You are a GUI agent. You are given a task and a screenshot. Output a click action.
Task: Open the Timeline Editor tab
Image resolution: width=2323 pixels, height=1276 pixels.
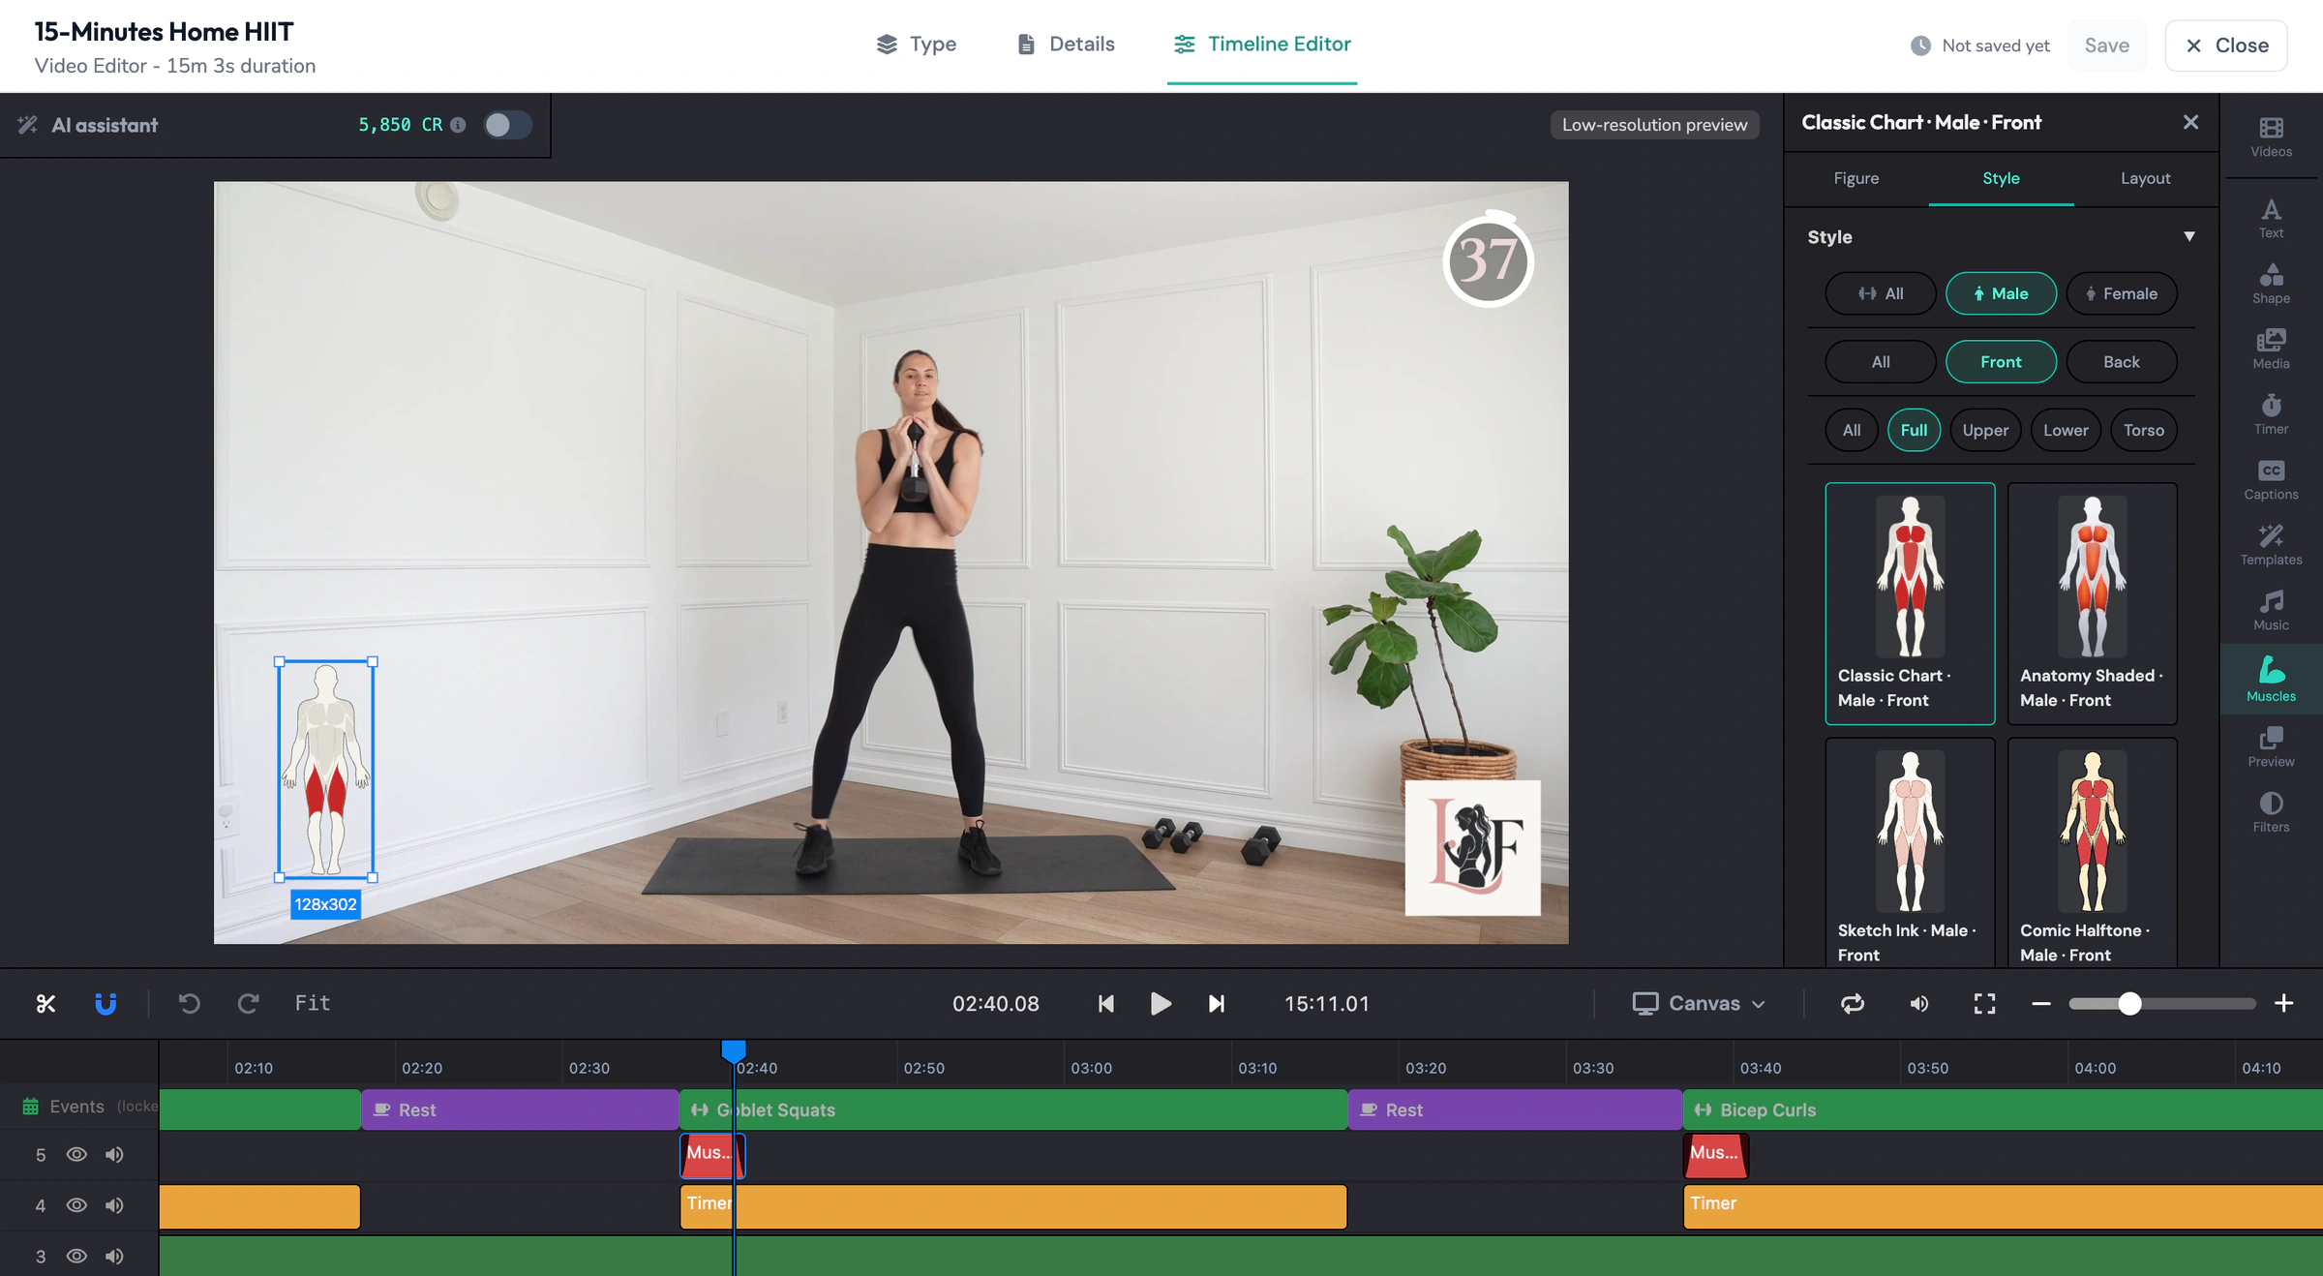click(x=1262, y=45)
